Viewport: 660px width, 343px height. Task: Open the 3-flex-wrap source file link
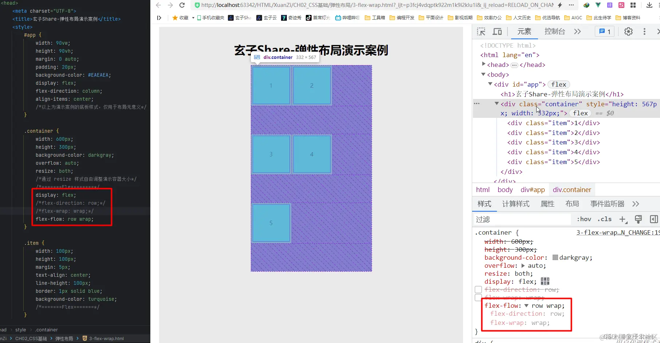618,232
